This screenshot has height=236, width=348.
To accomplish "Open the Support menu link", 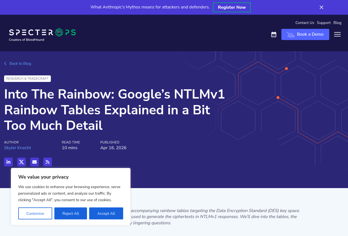I will point(324,23).
